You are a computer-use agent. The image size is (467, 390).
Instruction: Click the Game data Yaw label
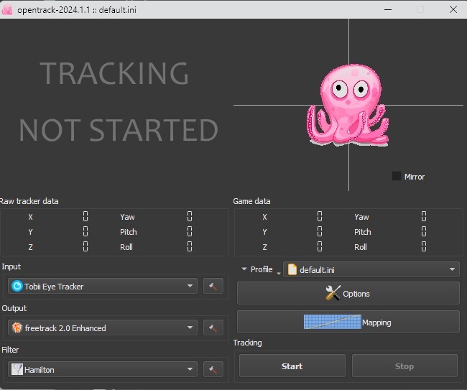[361, 217]
